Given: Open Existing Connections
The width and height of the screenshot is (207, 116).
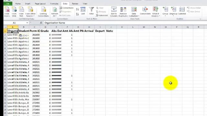Looking at the screenshot, I should pyautogui.click(x=43, y=12).
